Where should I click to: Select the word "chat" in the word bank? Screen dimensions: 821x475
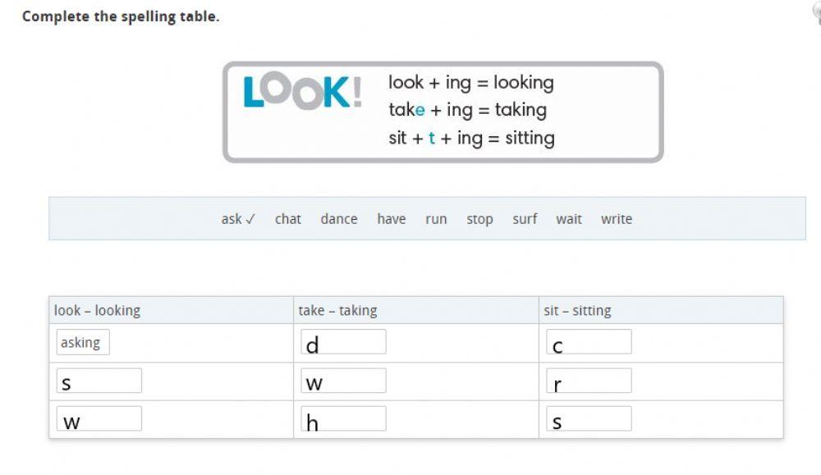tap(287, 219)
